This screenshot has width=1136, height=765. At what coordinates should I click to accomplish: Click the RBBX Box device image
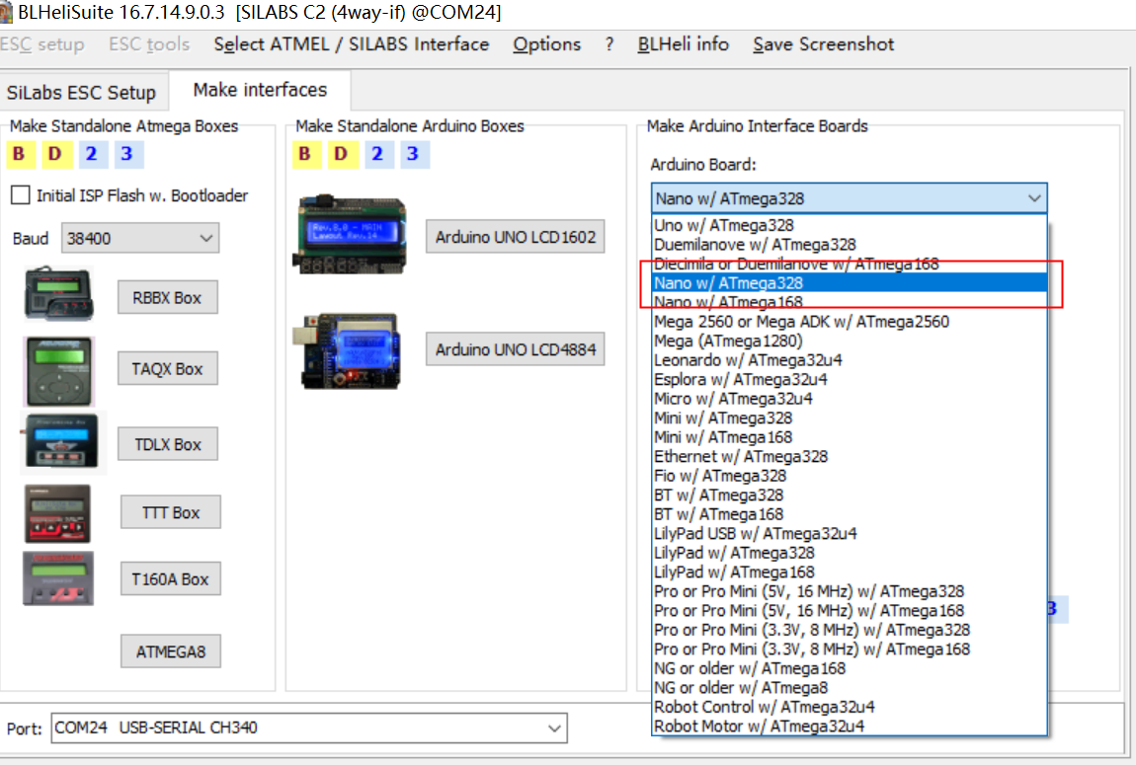coord(58,294)
